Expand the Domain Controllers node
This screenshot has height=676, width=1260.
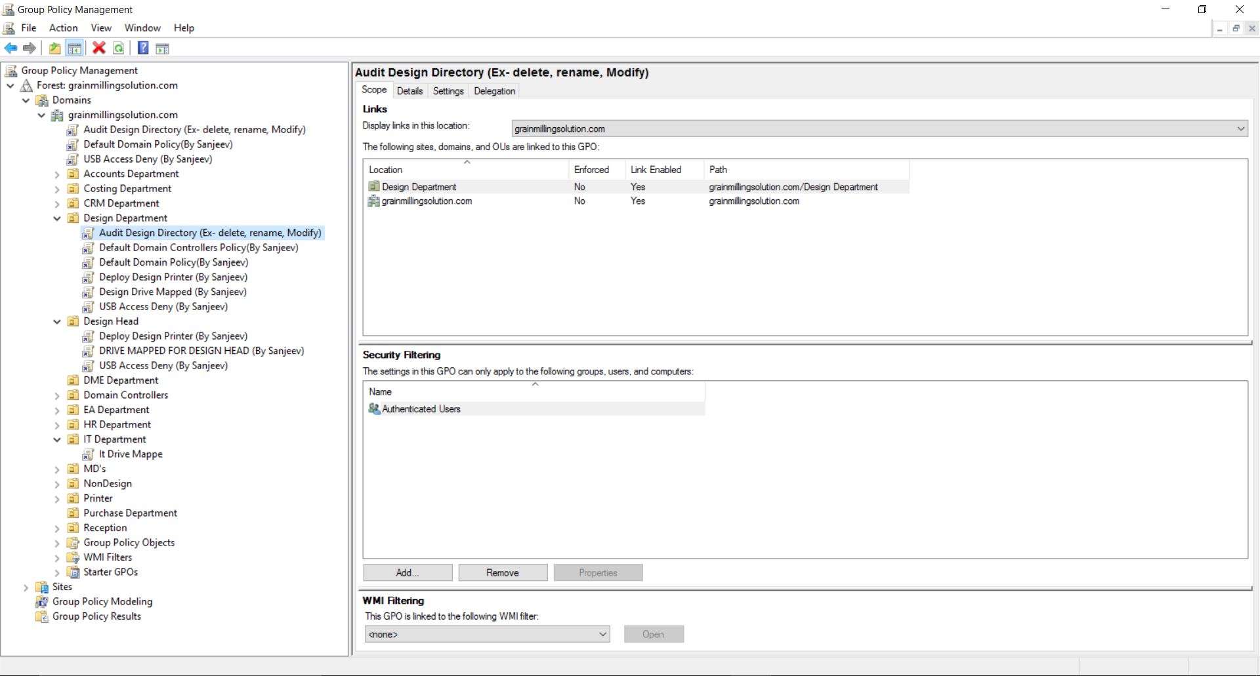(x=57, y=395)
